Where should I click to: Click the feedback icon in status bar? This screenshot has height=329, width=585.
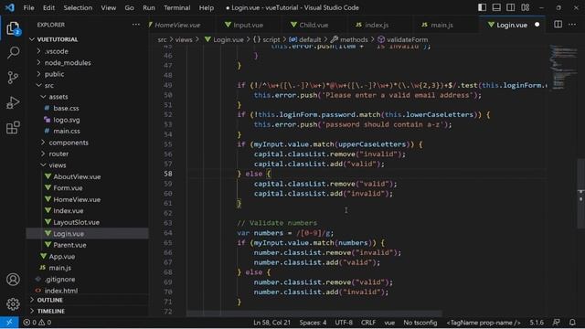click(557, 323)
